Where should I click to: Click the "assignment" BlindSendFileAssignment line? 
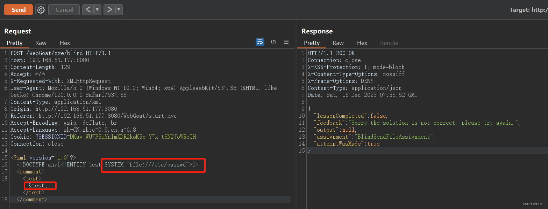click(x=375, y=137)
